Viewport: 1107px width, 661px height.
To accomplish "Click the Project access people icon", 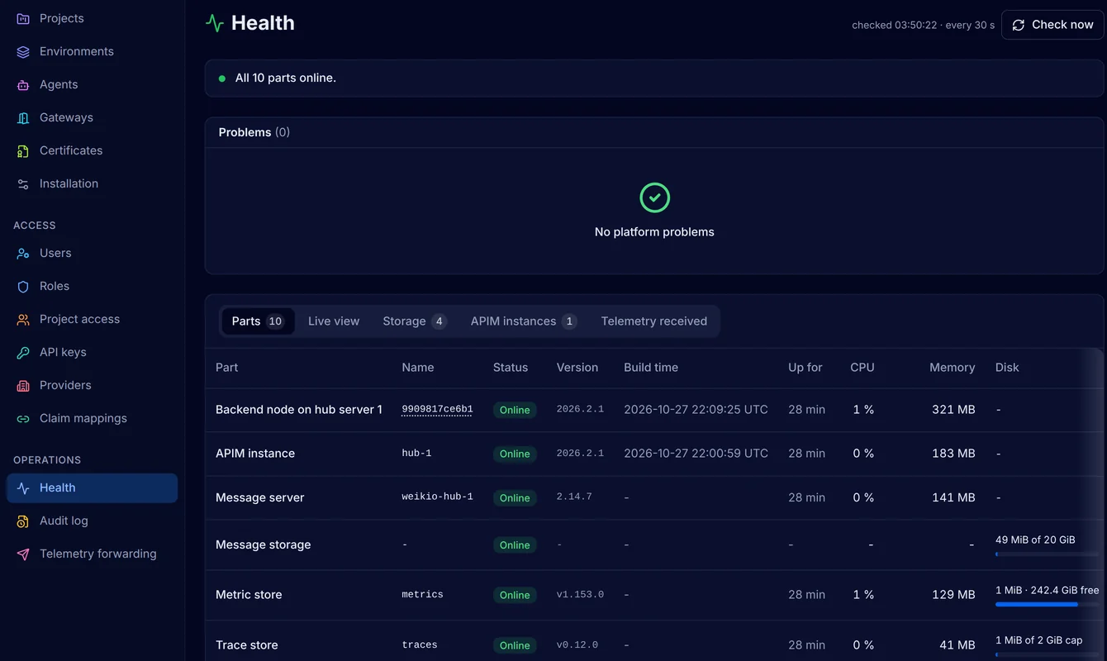I will coord(23,319).
